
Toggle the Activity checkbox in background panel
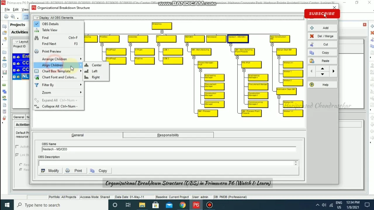tap(17, 147)
